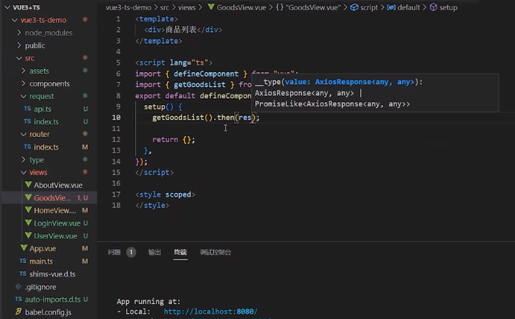Click 'setup()' on line 9
This screenshot has width=515, height=319.
[158, 107]
